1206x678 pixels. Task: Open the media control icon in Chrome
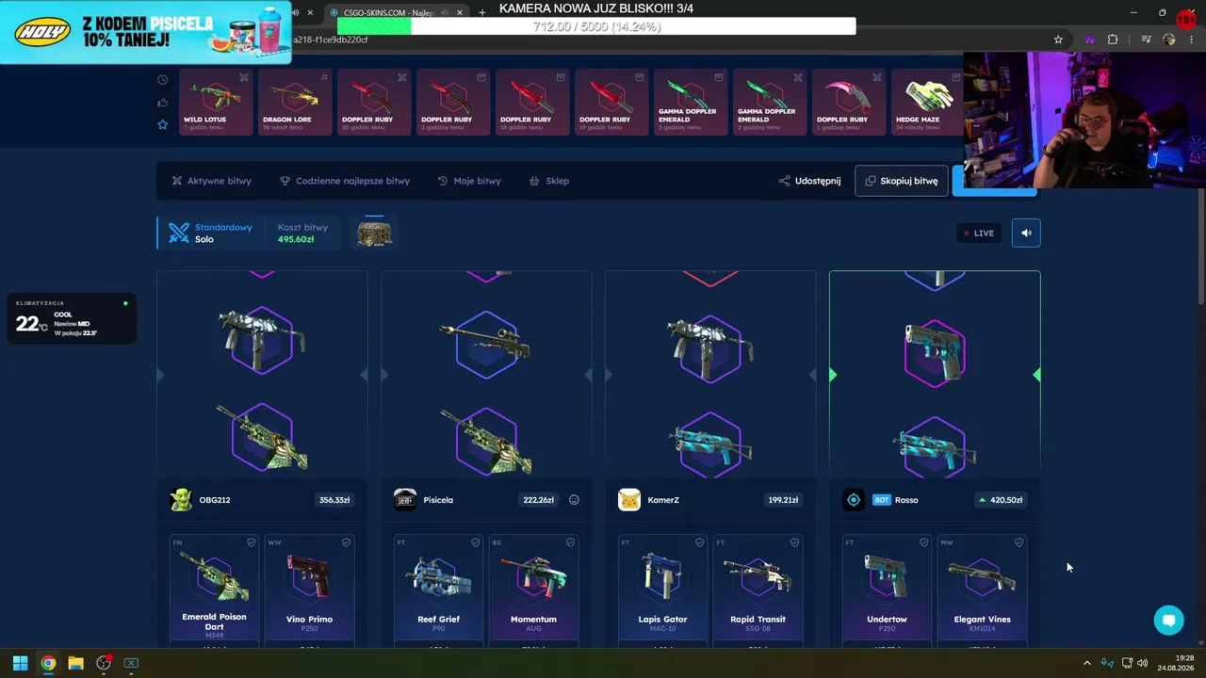tap(1146, 40)
